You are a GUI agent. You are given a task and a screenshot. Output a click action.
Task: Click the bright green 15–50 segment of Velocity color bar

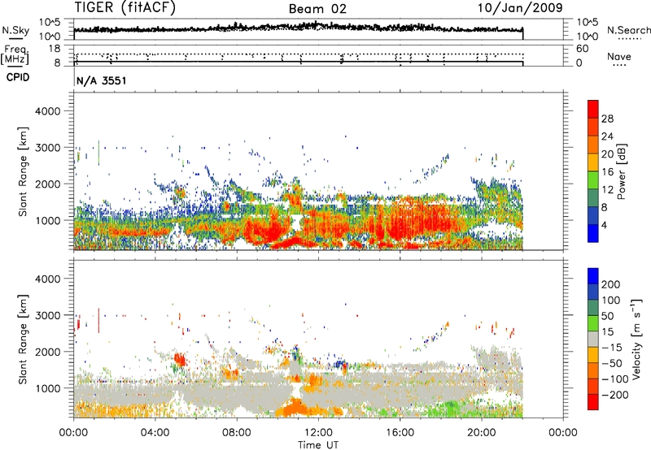click(593, 323)
